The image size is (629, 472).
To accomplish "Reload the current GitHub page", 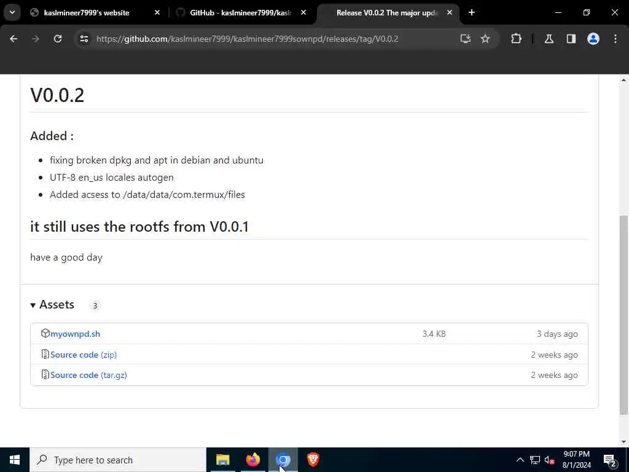I will [x=58, y=39].
